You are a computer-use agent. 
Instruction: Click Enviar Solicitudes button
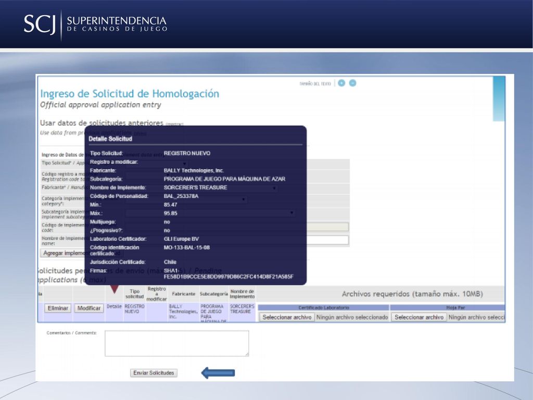[x=154, y=373]
